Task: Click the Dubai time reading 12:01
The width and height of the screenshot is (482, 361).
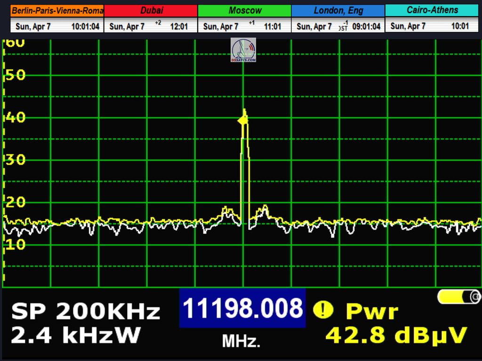Action: point(179,27)
